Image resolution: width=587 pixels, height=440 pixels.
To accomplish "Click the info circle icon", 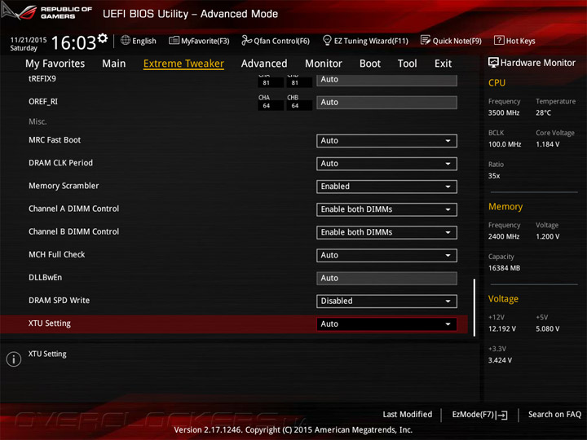I will pos(14,359).
